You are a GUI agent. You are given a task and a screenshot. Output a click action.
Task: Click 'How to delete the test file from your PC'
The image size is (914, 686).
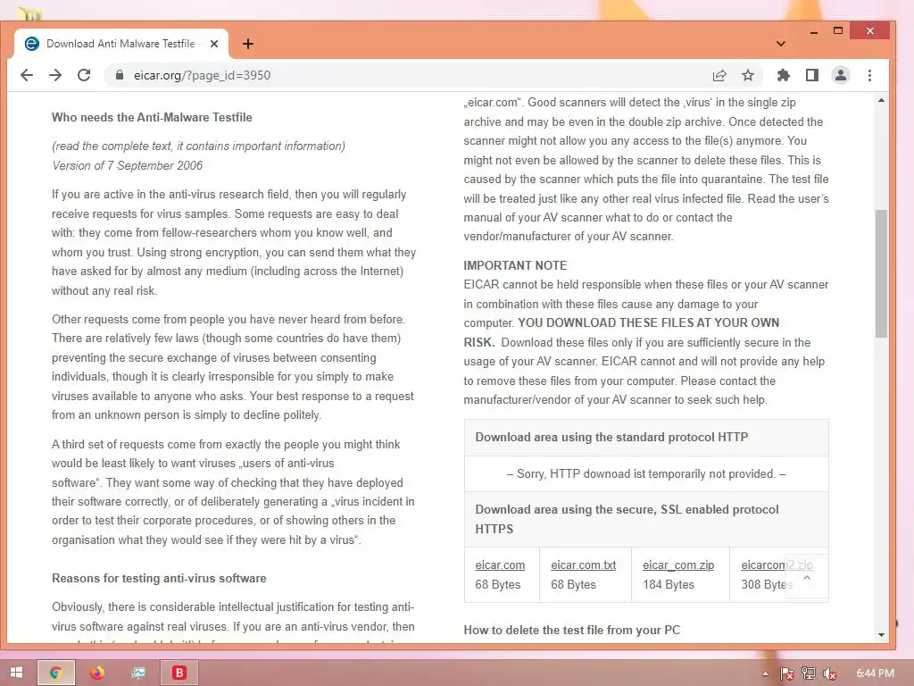click(x=572, y=630)
